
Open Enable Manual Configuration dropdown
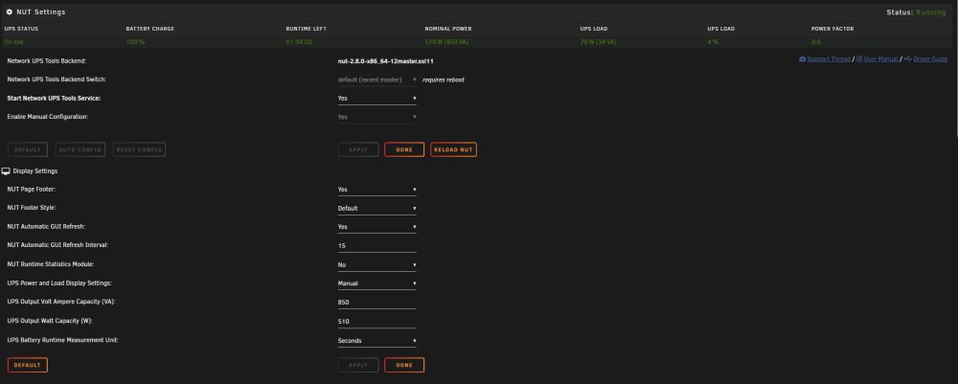coord(376,117)
